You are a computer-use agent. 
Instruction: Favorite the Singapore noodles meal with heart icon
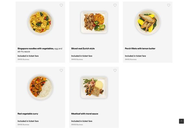coord(61,5)
